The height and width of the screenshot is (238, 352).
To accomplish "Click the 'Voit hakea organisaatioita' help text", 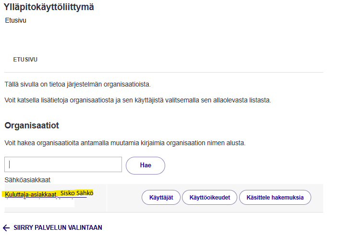I will click(x=124, y=143).
